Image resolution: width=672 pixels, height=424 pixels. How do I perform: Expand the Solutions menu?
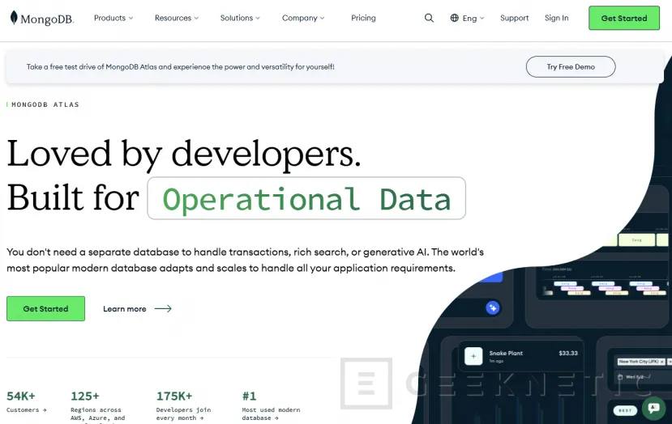coord(240,18)
